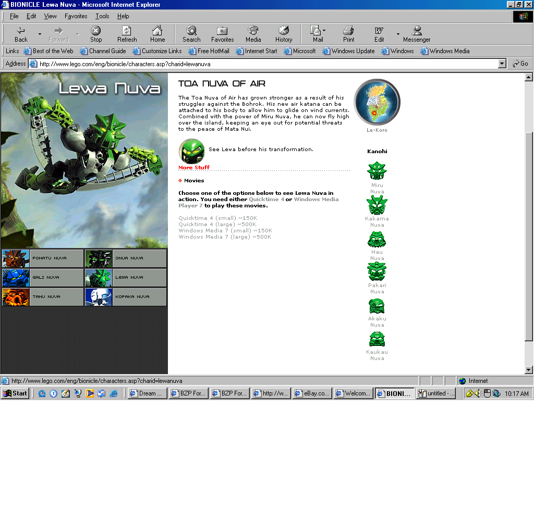Open Windows Media links bar shortcut
The height and width of the screenshot is (521, 534).
coord(445,51)
